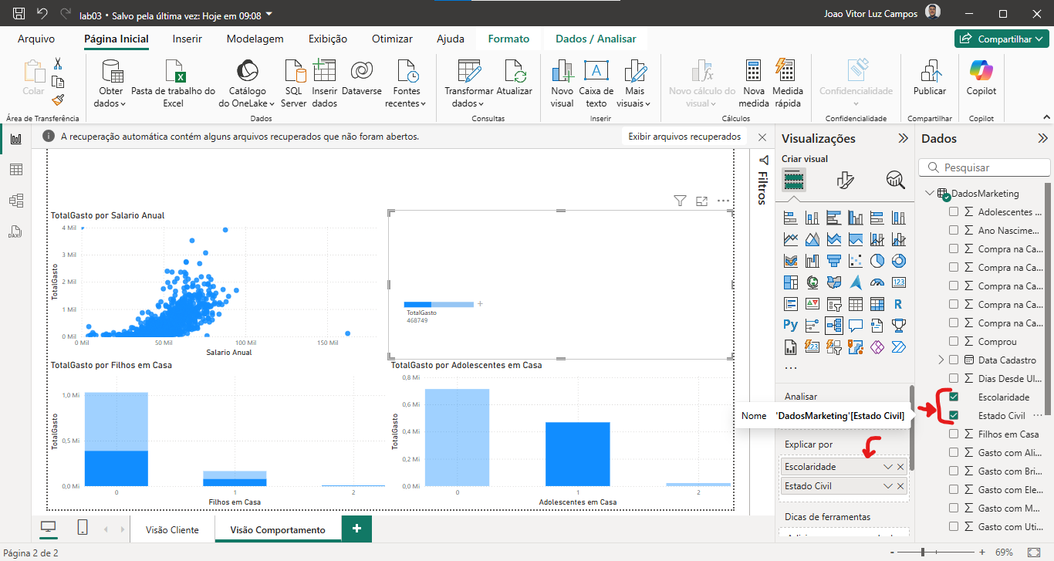1054x561 pixels.
Task: Remove Estado Civil from Explicar por
Action: tap(900, 486)
